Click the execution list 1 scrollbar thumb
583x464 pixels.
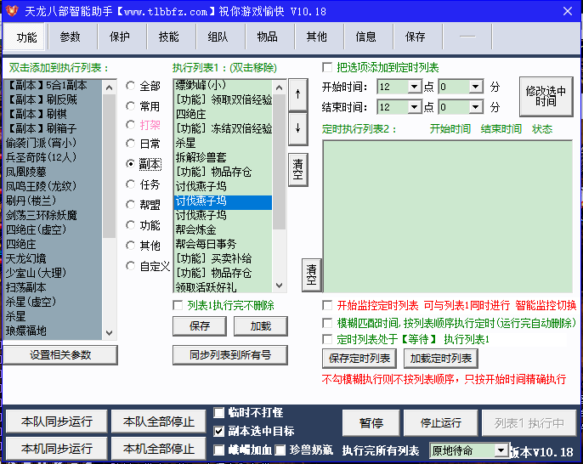[279, 161]
